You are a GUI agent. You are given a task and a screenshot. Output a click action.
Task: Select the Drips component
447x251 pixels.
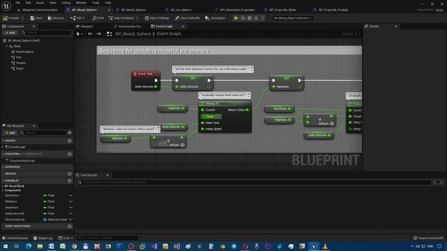pos(20,68)
